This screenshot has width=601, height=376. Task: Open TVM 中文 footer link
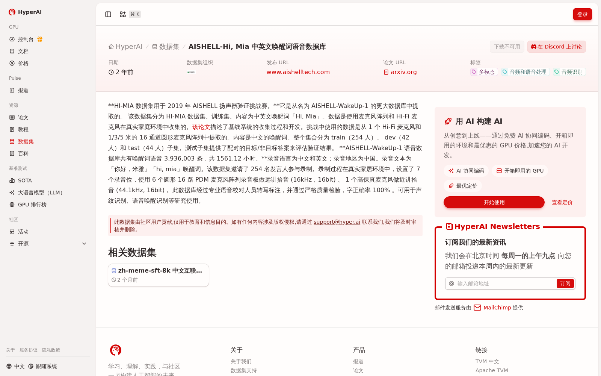point(487,361)
